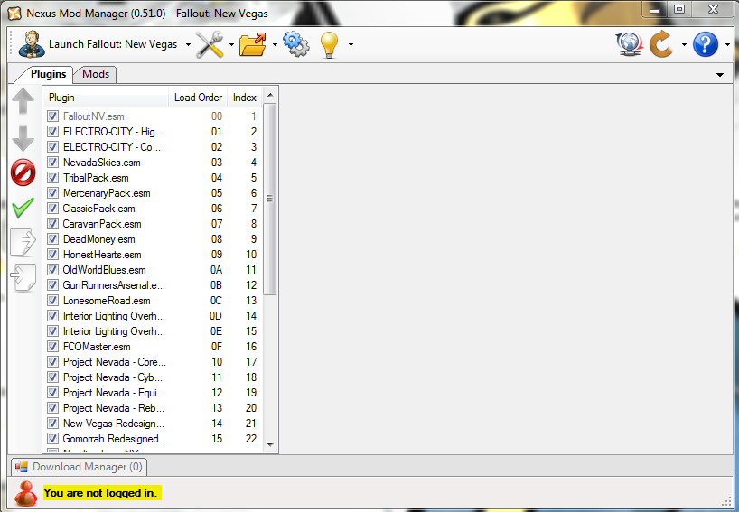Sort by the Index column header
Viewport: 739px width, 512px height.
245,98
